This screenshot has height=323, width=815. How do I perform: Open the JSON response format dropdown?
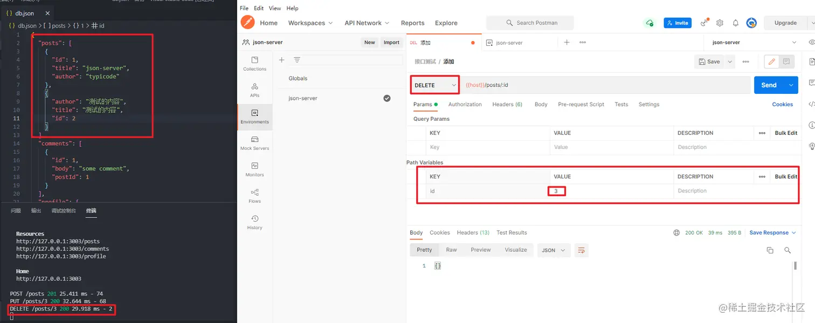(x=554, y=250)
